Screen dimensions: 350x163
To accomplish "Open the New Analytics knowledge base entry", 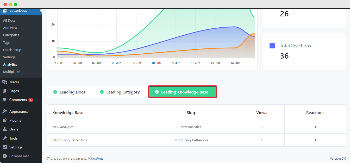I will (63, 126).
